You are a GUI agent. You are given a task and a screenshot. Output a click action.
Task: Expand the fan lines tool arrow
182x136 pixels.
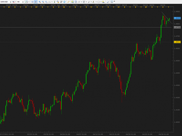click(91, 2)
